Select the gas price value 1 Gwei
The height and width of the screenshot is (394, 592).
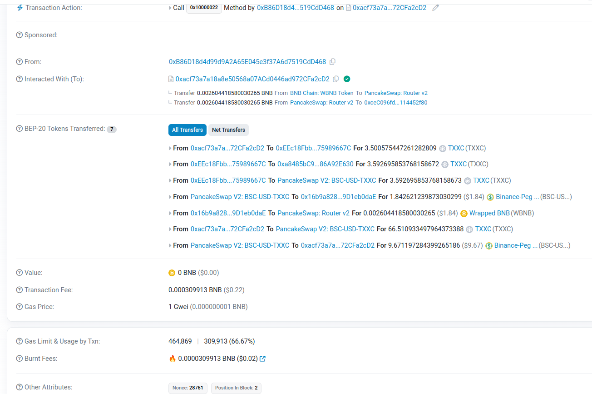coord(178,307)
